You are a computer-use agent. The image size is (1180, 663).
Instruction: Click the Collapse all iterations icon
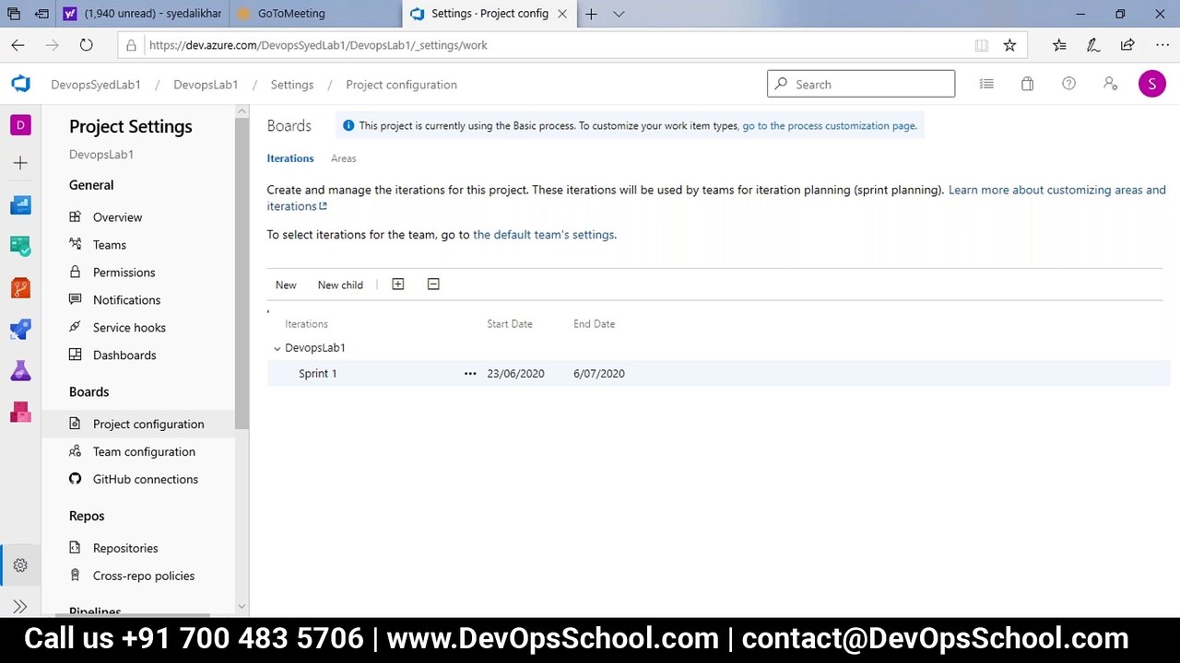(x=433, y=285)
